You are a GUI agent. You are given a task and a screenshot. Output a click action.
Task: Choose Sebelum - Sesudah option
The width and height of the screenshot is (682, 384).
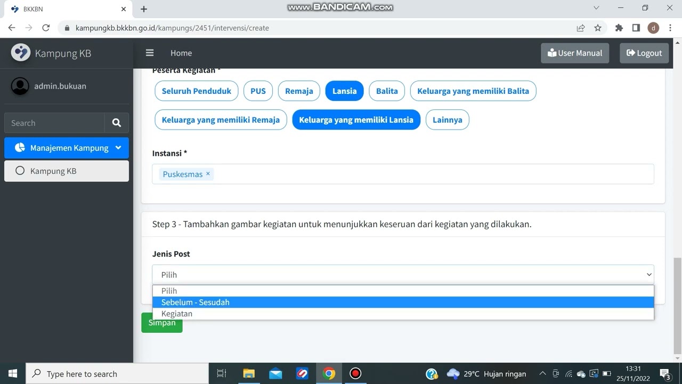(x=403, y=302)
